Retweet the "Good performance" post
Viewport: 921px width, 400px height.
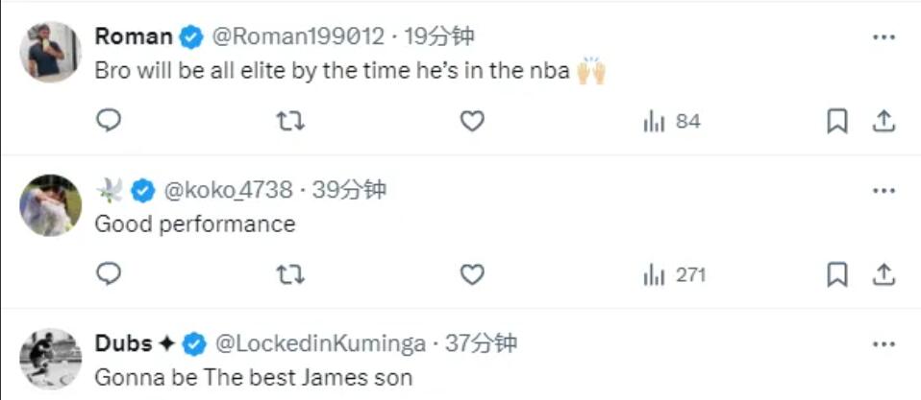290,274
